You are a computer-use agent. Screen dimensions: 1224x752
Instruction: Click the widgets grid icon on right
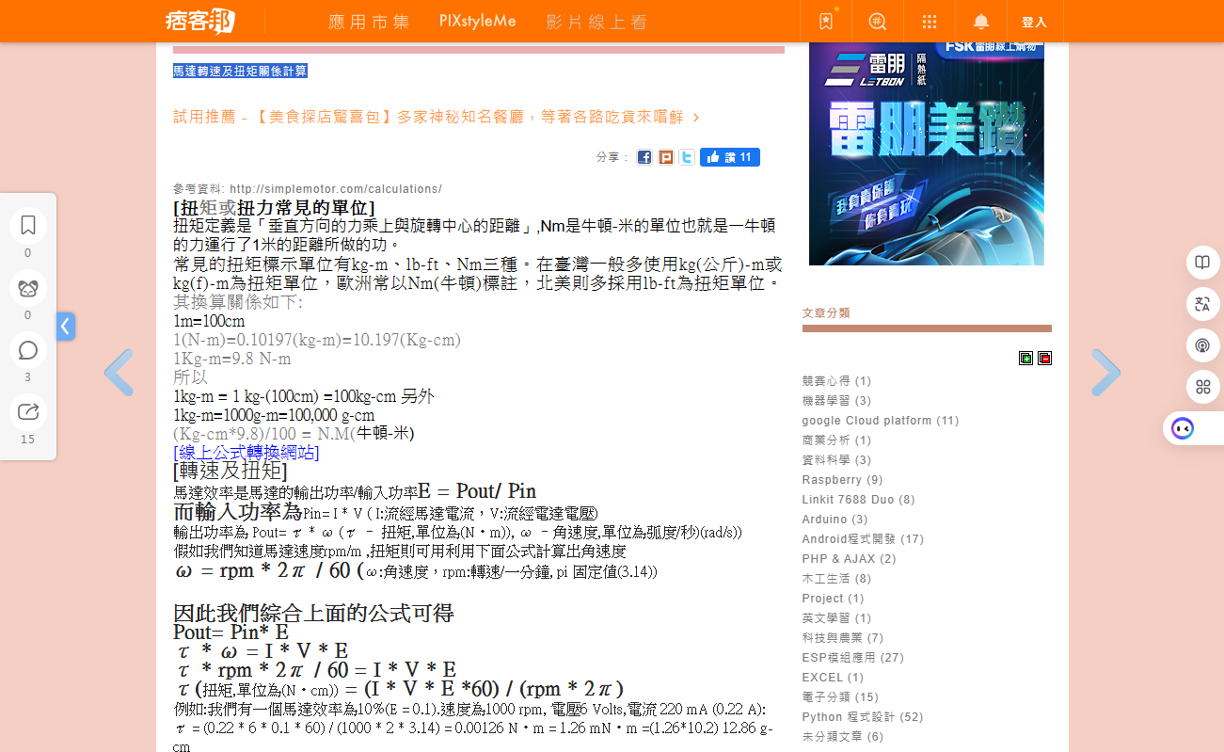click(1202, 387)
